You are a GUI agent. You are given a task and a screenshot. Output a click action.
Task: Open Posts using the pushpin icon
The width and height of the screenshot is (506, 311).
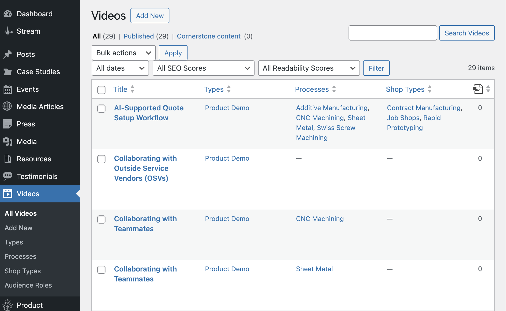click(8, 54)
